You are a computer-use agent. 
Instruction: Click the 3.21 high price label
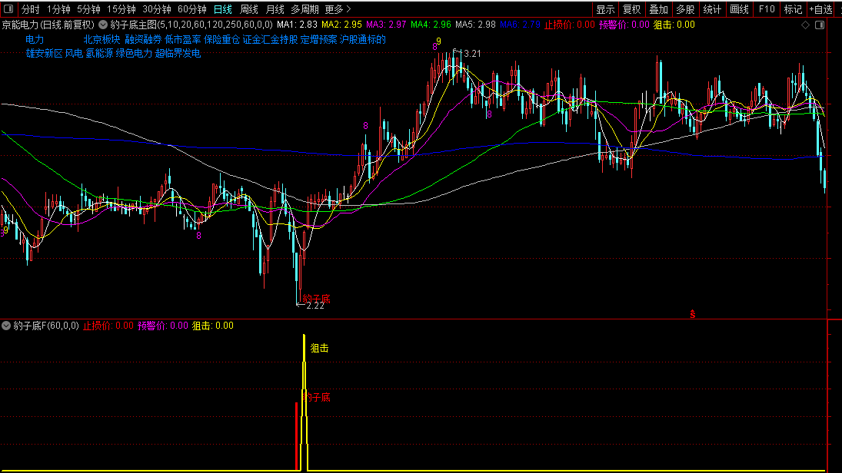click(472, 54)
